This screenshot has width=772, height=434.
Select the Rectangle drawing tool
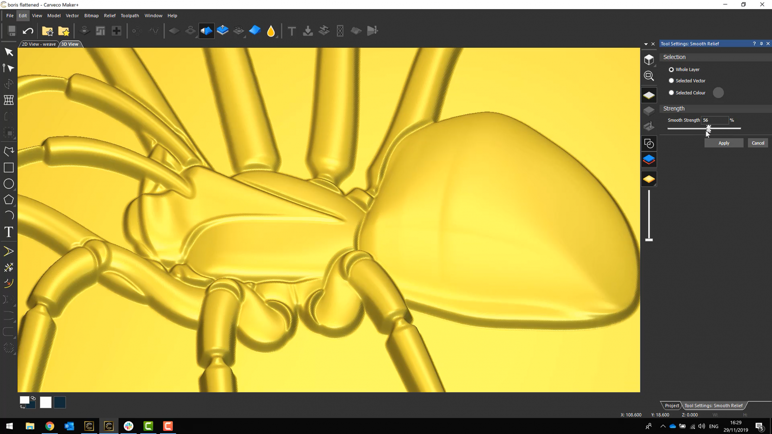click(8, 168)
